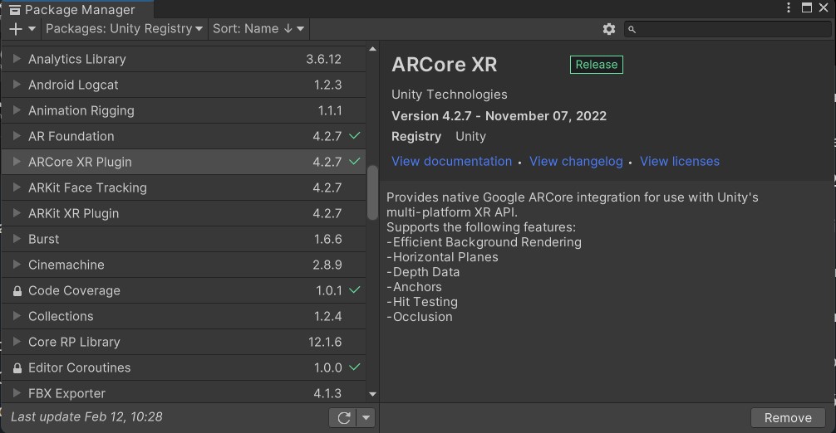Select the Code Coverage package

coord(184,290)
